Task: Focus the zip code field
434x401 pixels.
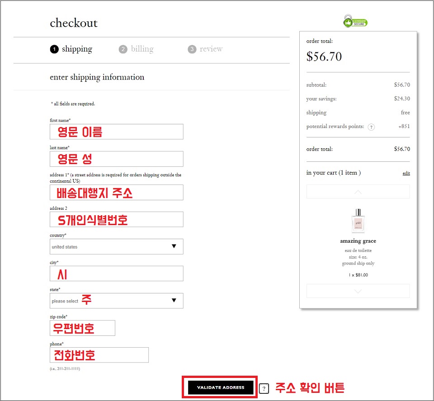Action: point(82,328)
